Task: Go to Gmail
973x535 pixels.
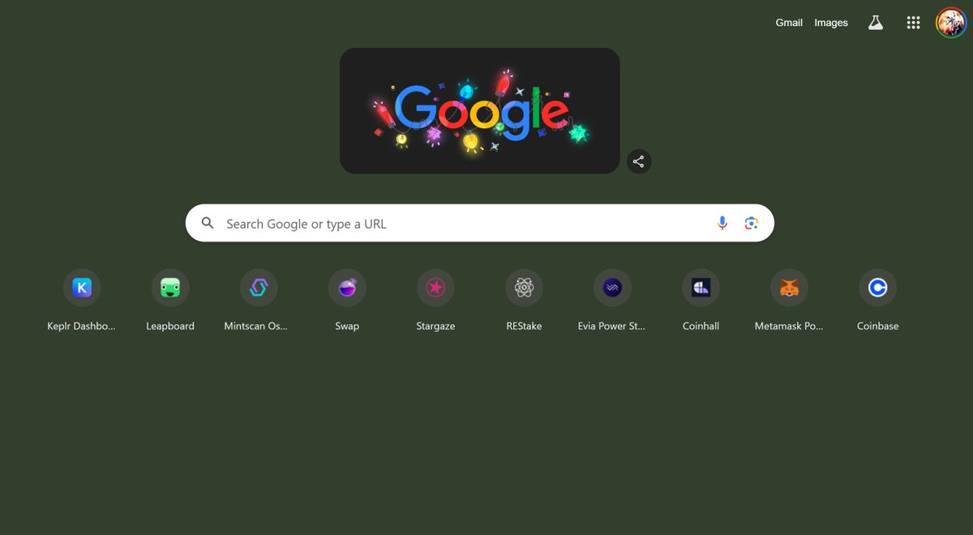Action: click(789, 23)
